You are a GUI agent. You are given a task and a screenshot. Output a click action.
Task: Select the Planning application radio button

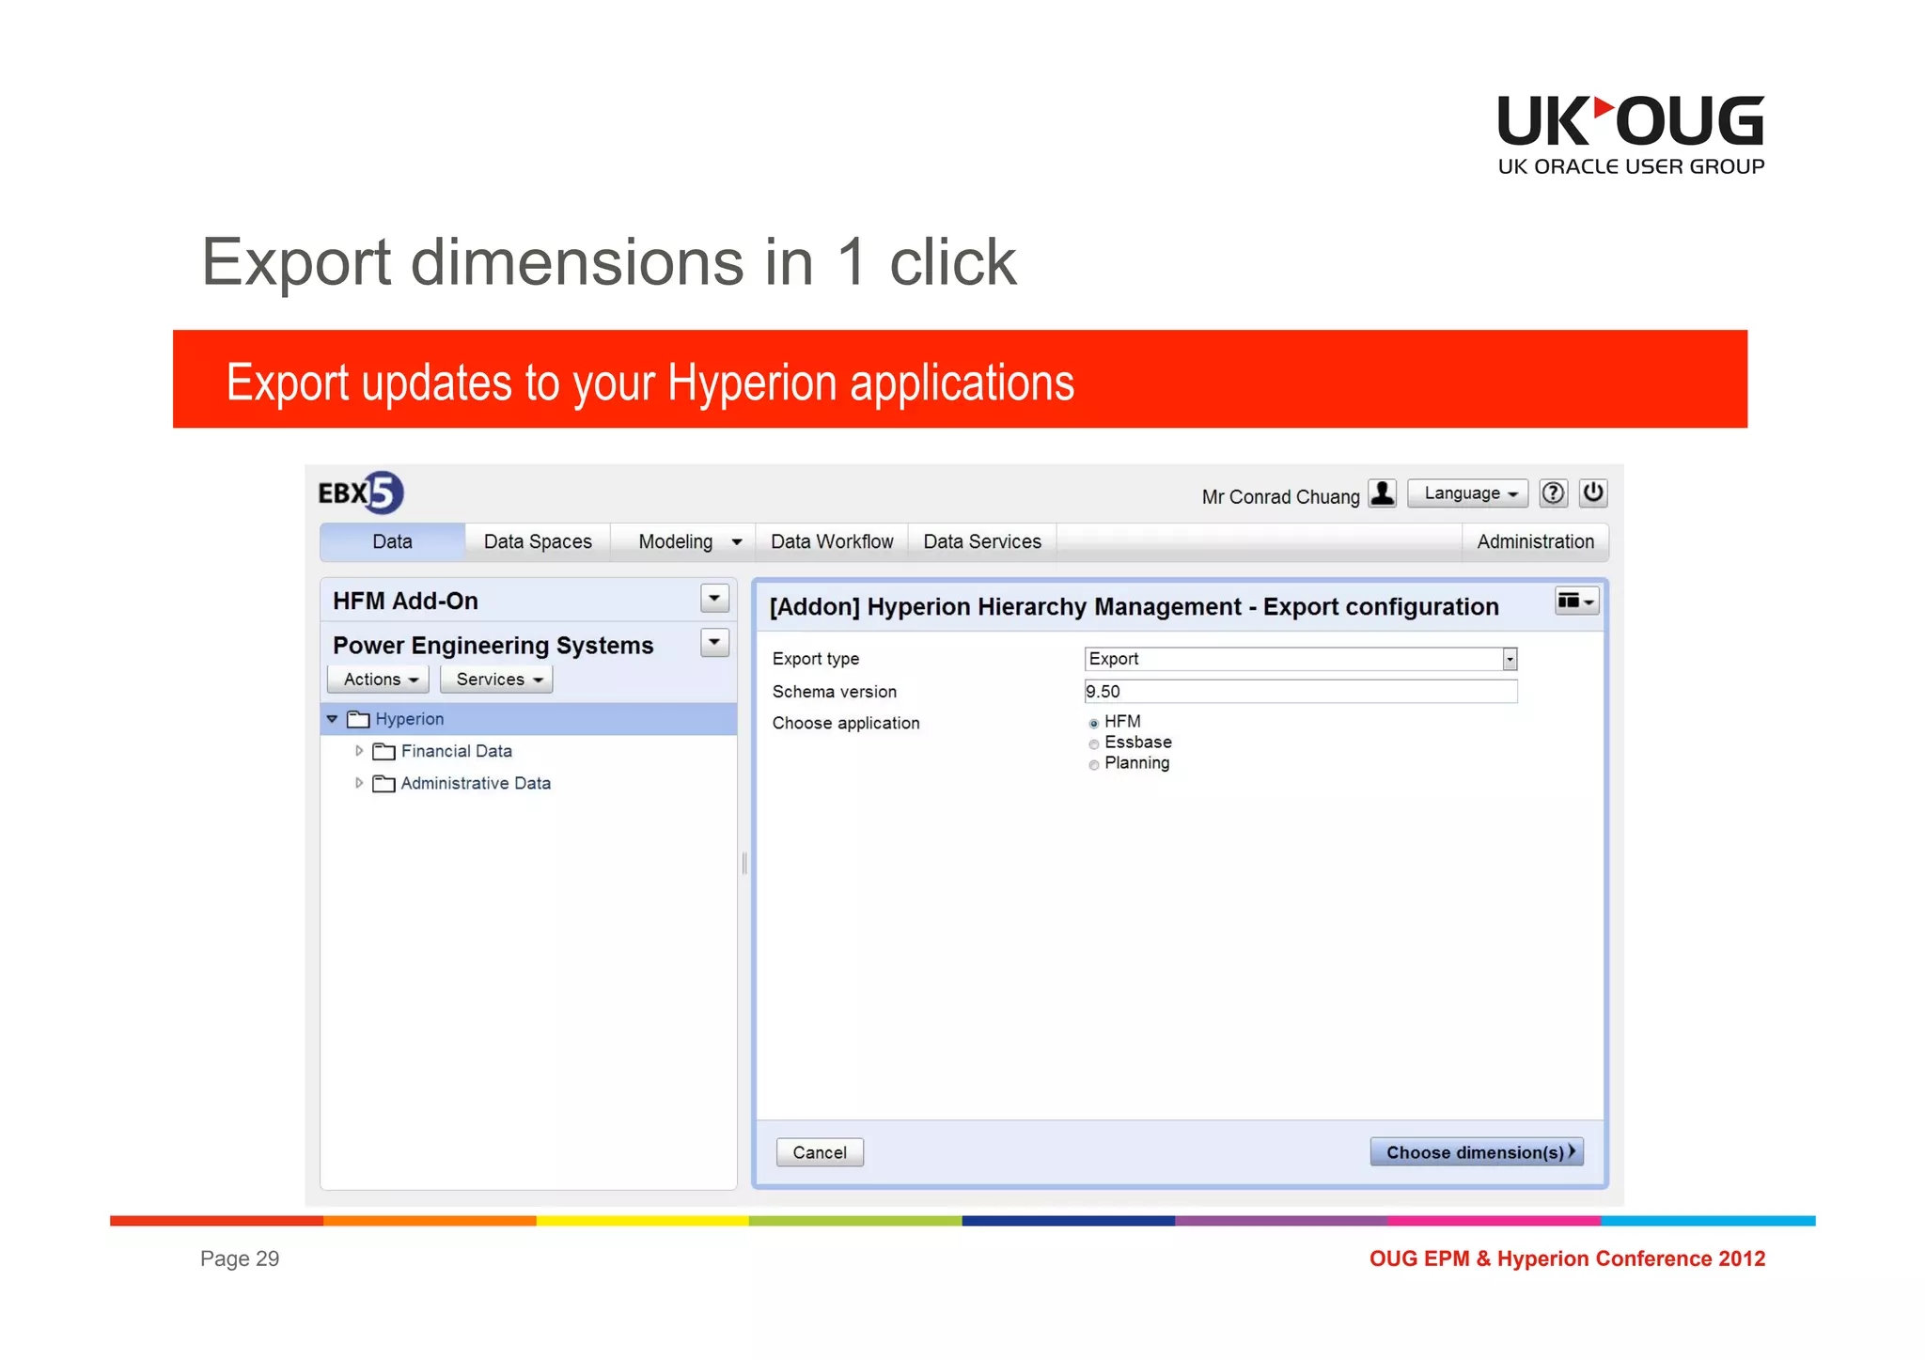[1093, 765]
